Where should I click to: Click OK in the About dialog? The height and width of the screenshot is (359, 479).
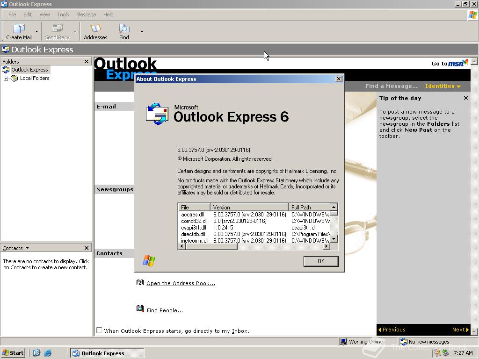click(321, 261)
